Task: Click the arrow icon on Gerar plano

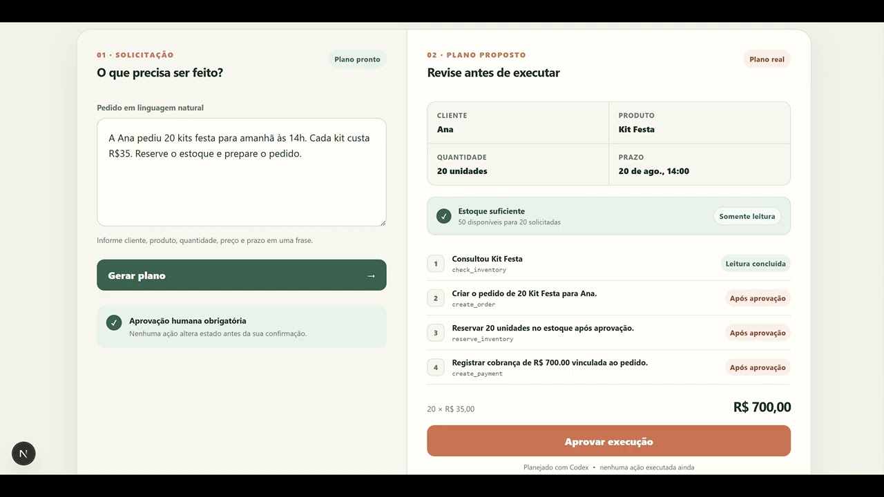Action: [x=371, y=275]
